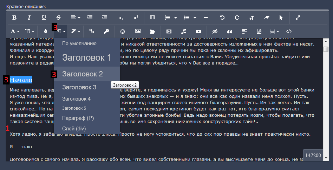Insert a quote block
The width and height of the screenshot is (333, 170).
(230, 32)
